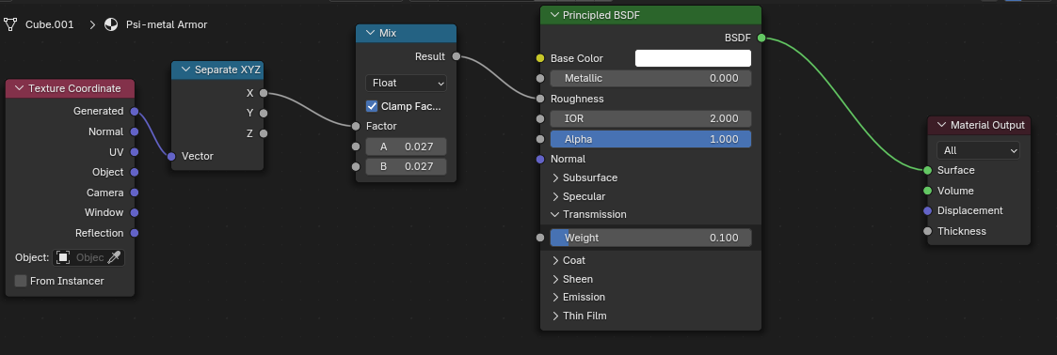Image resolution: width=1057 pixels, height=355 pixels.
Task: Click the Cube.001 breadcrumb label
Action: (49, 24)
